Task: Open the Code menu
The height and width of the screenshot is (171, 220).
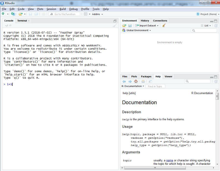Action: click(x=21, y=9)
